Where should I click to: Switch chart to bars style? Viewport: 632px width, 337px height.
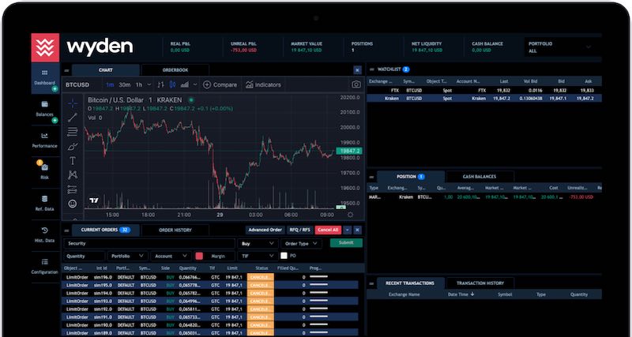161,84
